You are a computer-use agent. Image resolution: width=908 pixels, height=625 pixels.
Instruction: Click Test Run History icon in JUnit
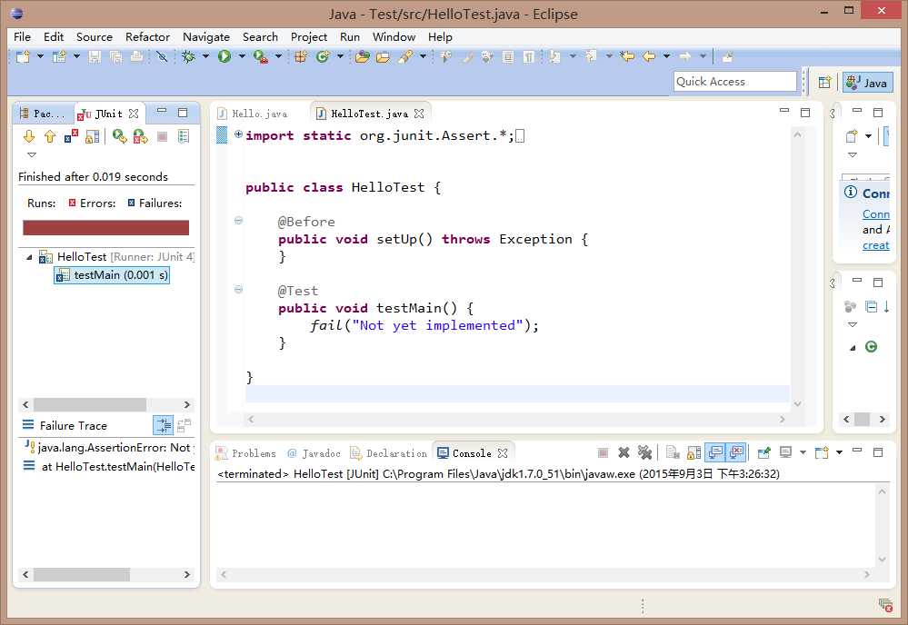pyautogui.click(x=184, y=136)
